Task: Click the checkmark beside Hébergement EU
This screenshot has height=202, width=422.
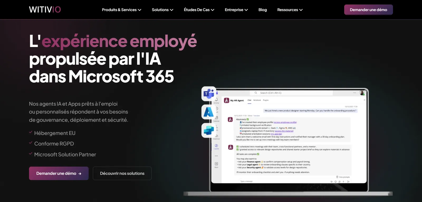Action: (x=31, y=132)
